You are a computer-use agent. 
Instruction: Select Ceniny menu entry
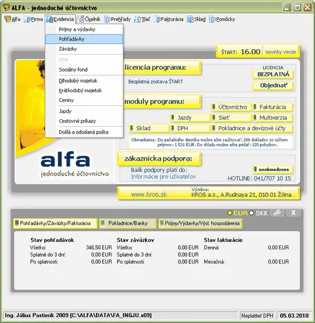coord(84,100)
